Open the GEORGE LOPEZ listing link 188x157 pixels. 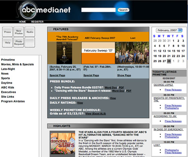tap(163, 85)
